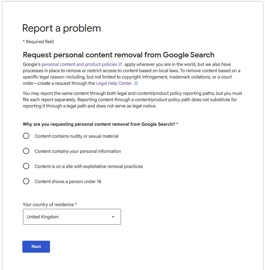Open 'personal content and product policies' link
The height and width of the screenshot is (270, 265).
tap(79, 64)
